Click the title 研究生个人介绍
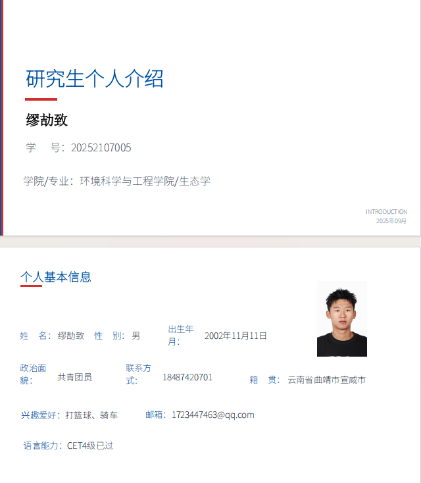Screen dimensions: 421x483 95,79
